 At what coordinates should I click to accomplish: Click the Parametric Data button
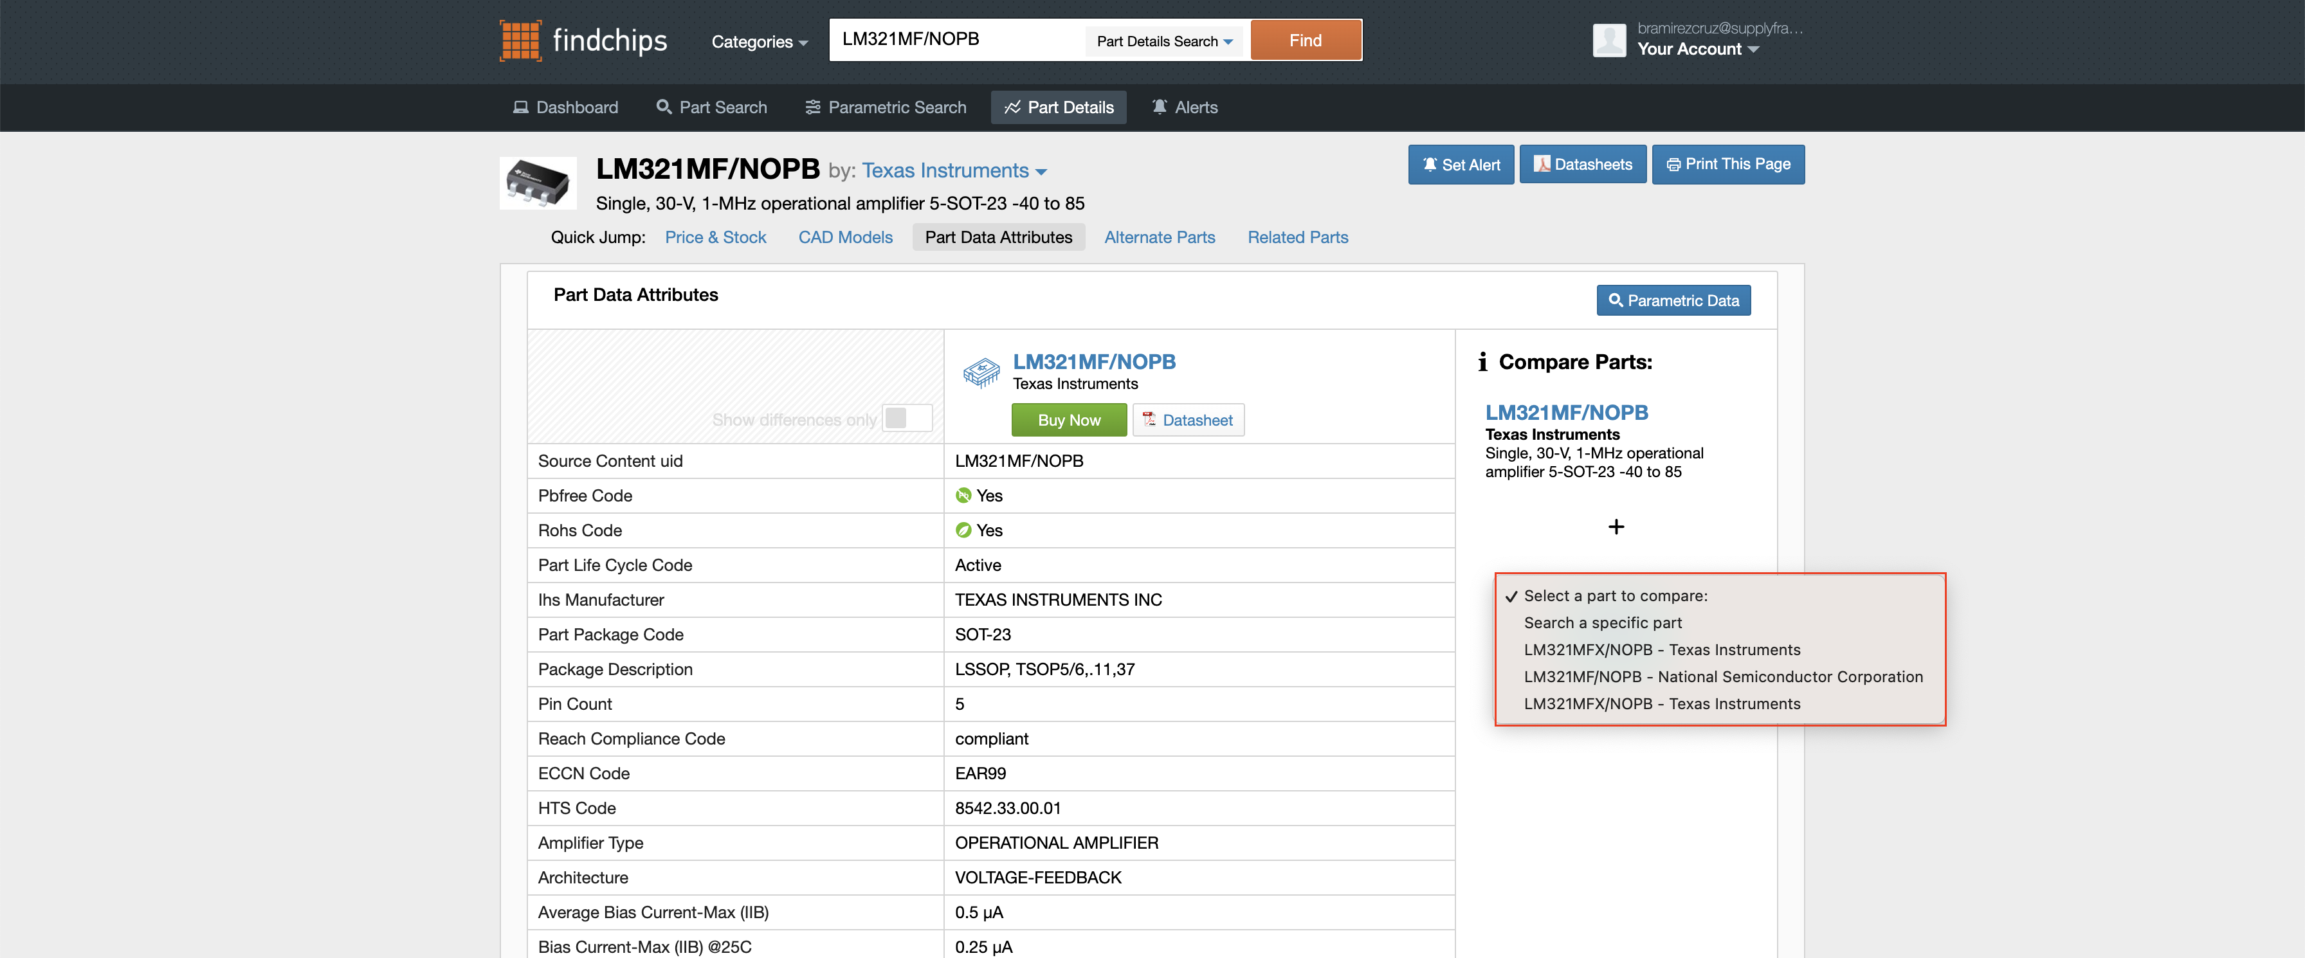coord(1673,300)
